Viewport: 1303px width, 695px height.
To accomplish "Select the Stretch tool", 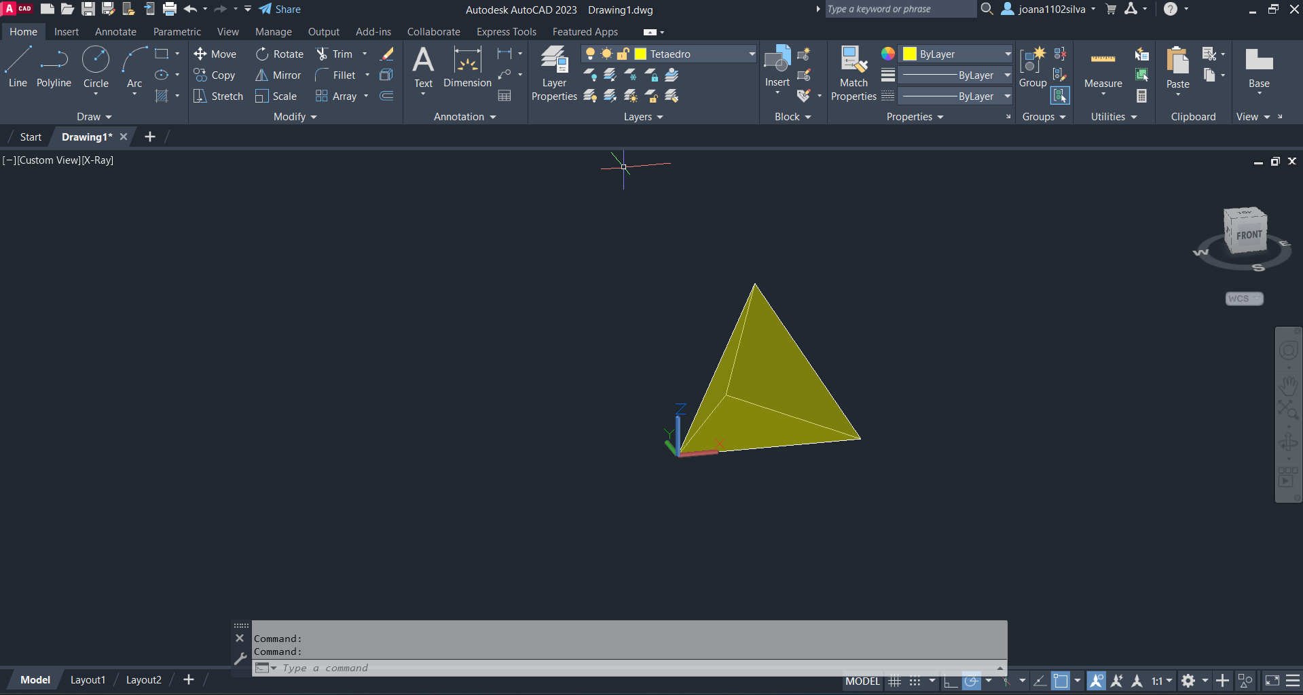I will [218, 96].
